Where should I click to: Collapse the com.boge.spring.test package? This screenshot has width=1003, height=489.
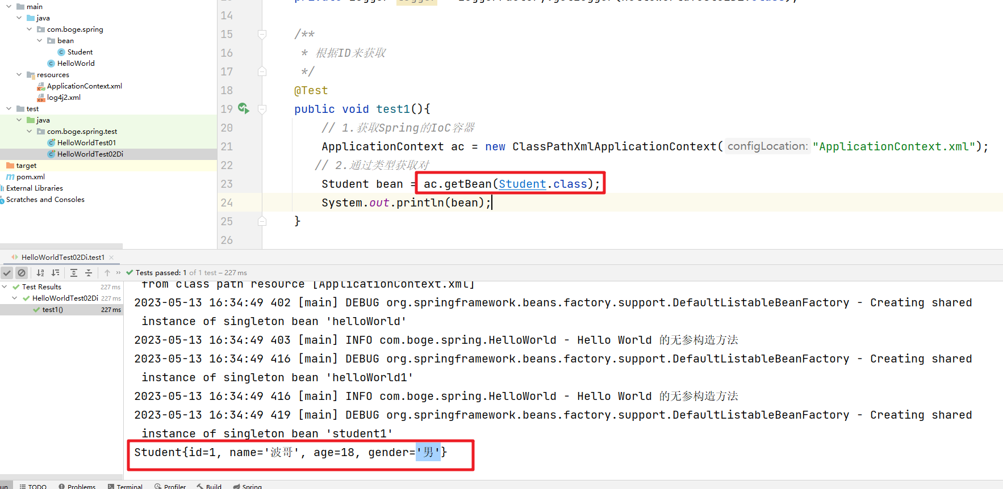click(29, 132)
